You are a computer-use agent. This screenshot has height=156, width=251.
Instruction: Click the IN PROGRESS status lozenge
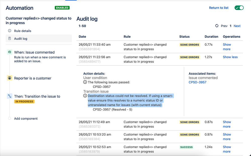pyautogui.click(x=24, y=101)
